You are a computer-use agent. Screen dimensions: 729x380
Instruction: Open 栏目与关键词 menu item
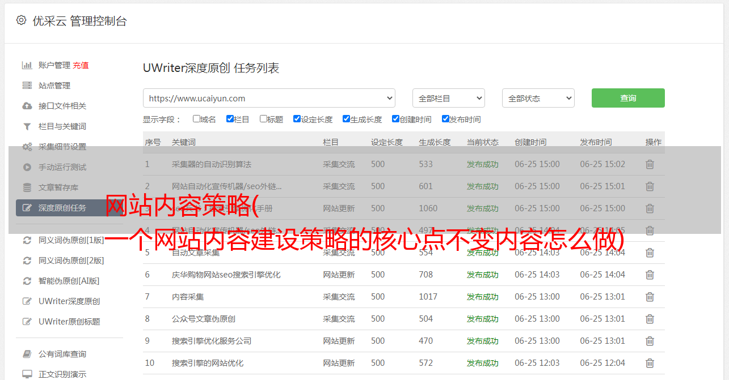(62, 126)
